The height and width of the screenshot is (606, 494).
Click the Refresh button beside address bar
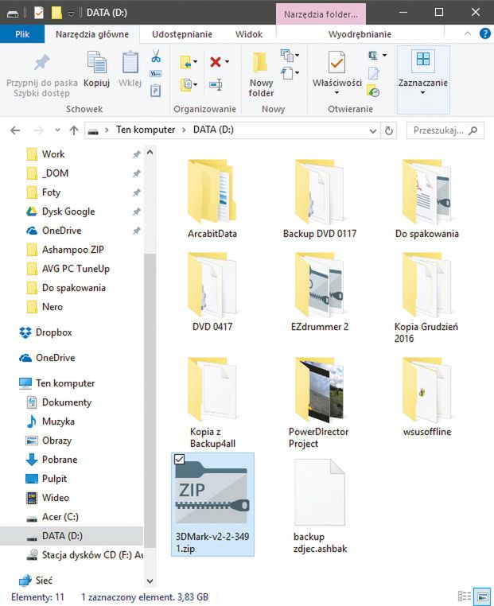pyautogui.click(x=389, y=130)
